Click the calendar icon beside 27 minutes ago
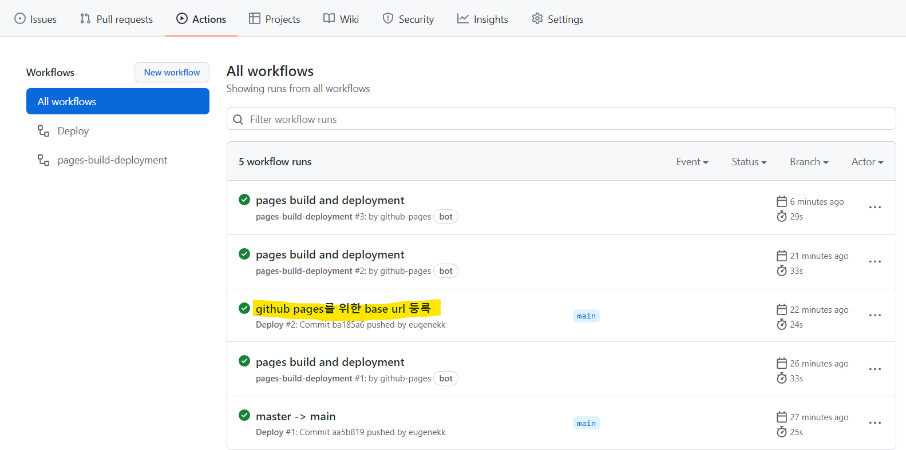 click(782, 417)
